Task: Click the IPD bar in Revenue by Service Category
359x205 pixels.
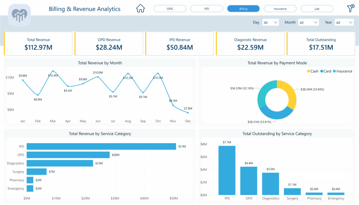Action: coord(102,146)
